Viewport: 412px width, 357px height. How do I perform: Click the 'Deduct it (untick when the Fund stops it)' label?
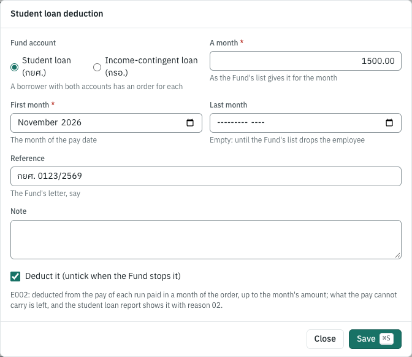point(103,276)
